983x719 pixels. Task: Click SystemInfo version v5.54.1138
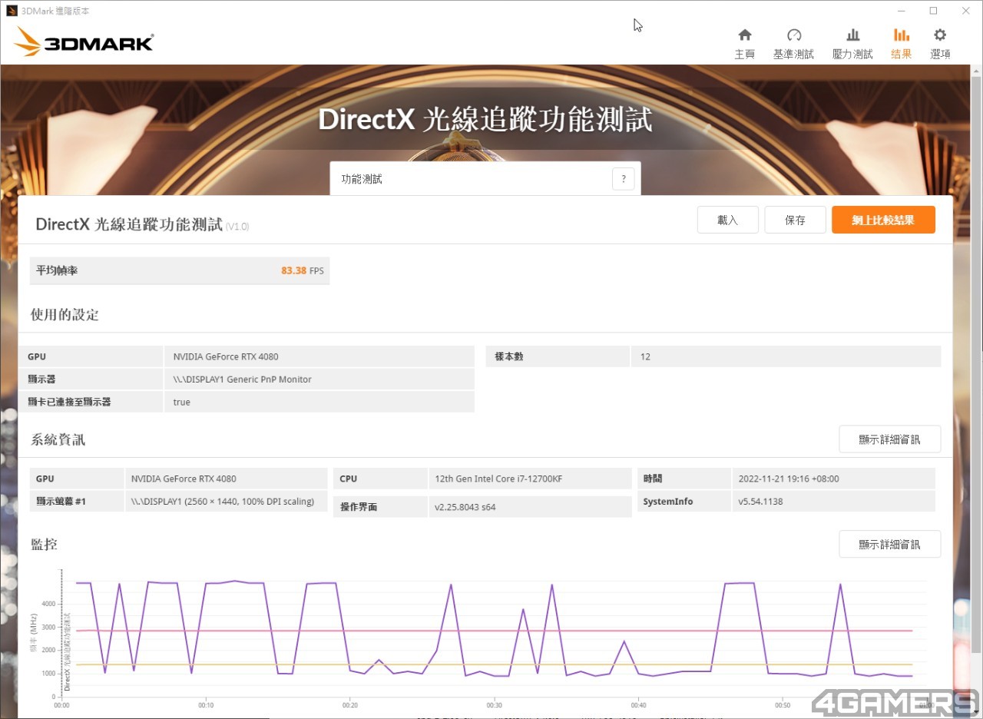760,502
